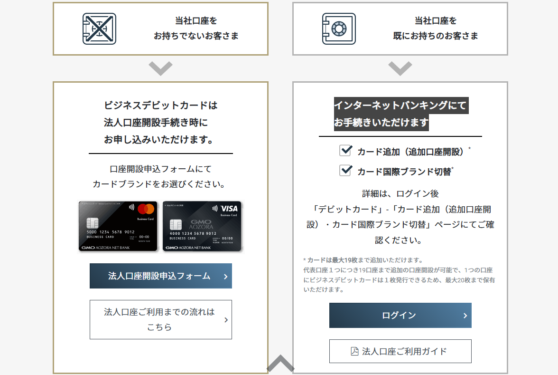Image resolution: width=558 pixels, height=375 pixels.
Task: Toggle the カード追加（追加口座開設） checkbox
Action: coord(345,151)
